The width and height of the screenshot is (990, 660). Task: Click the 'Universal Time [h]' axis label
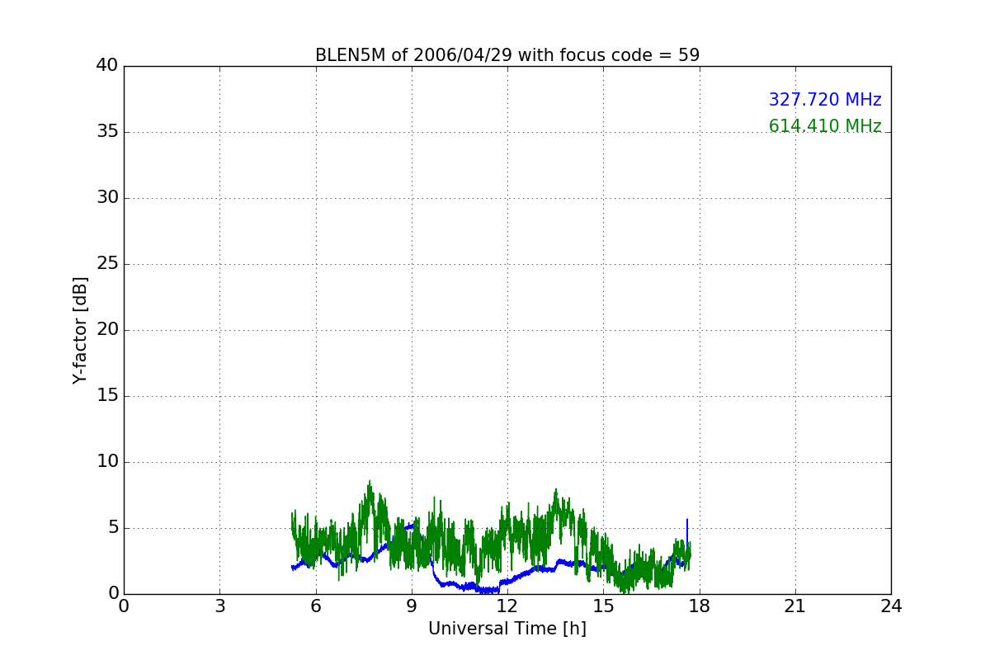pyautogui.click(x=507, y=629)
